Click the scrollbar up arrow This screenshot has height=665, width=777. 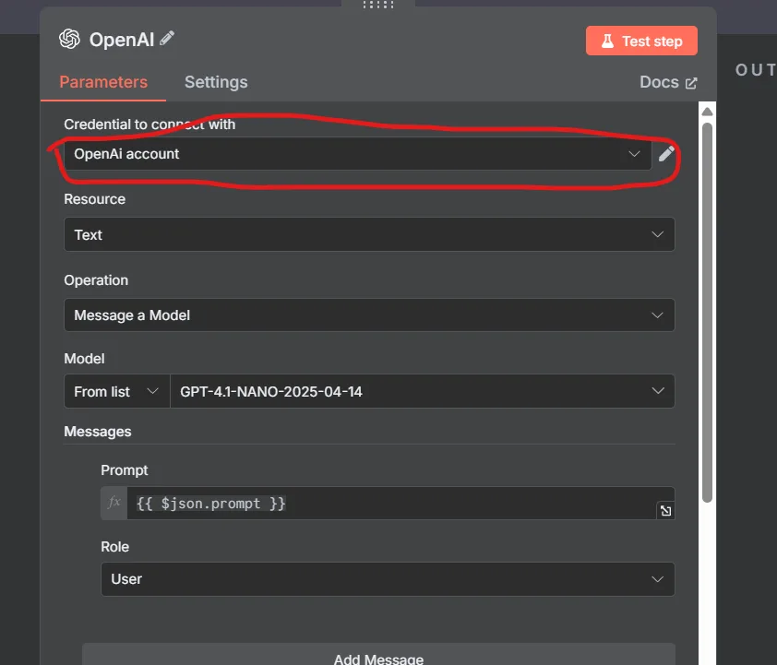click(708, 113)
